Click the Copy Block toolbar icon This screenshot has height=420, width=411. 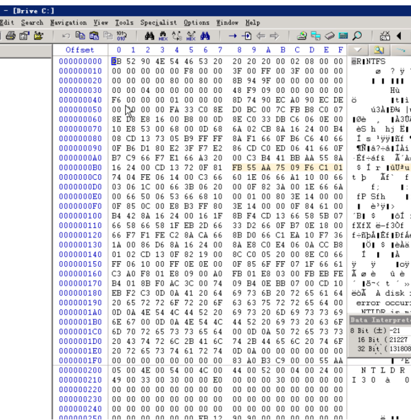click(x=80, y=36)
